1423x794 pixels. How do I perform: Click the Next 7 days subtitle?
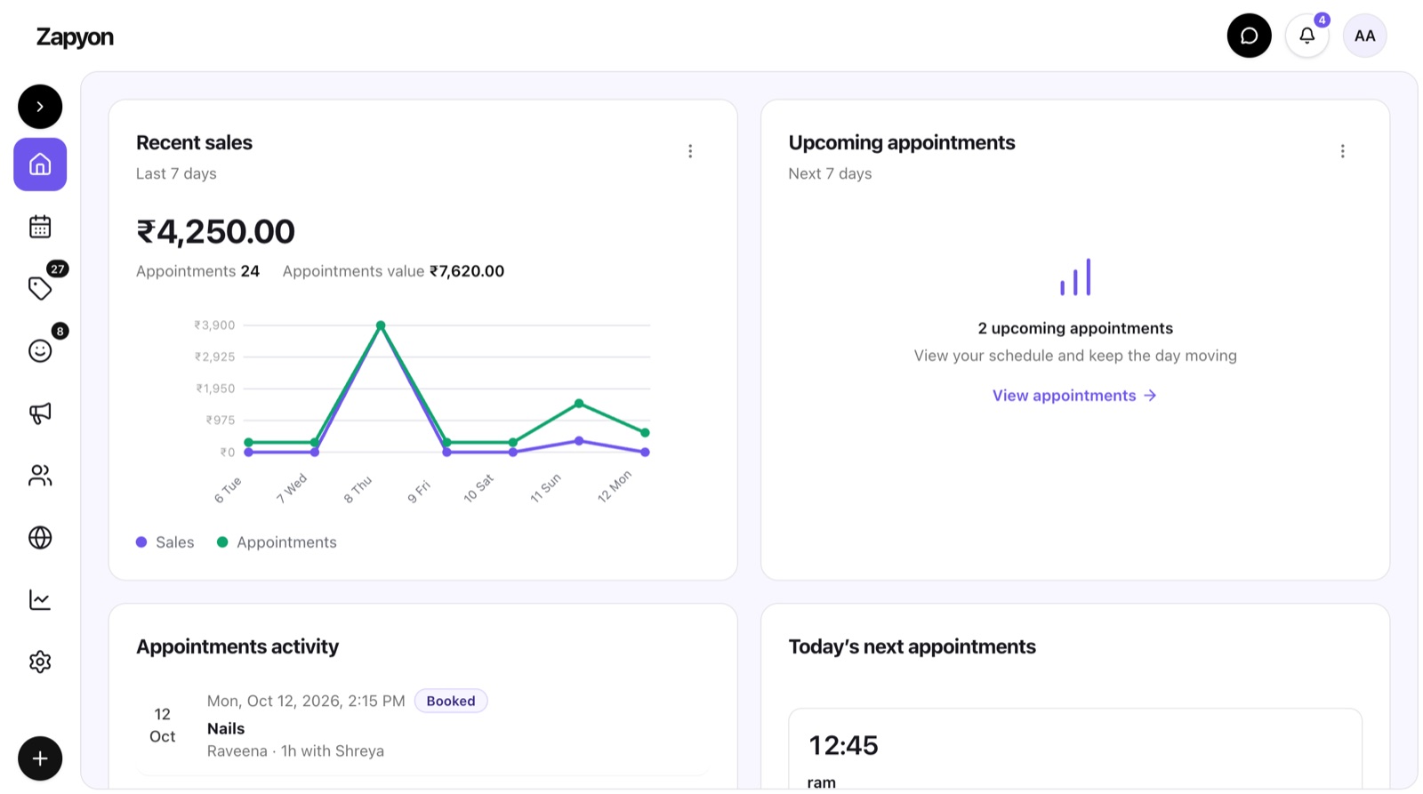830,173
